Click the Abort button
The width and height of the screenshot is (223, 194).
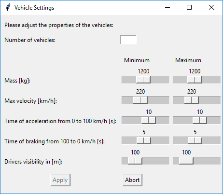[132, 180]
